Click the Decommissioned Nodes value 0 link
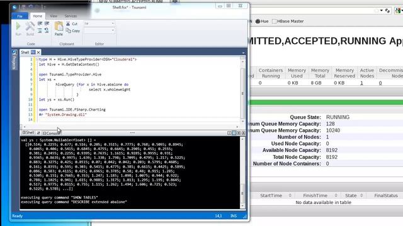Viewport: 403px width, 226px height. (380, 83)
